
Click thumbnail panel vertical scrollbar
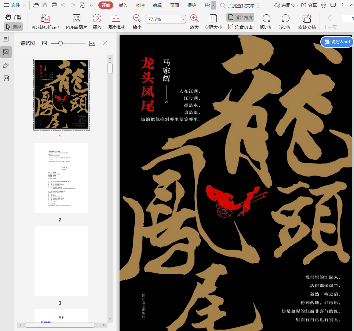(110, 69)
